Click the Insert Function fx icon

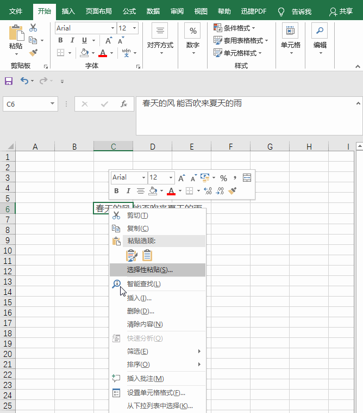[124, 104]
